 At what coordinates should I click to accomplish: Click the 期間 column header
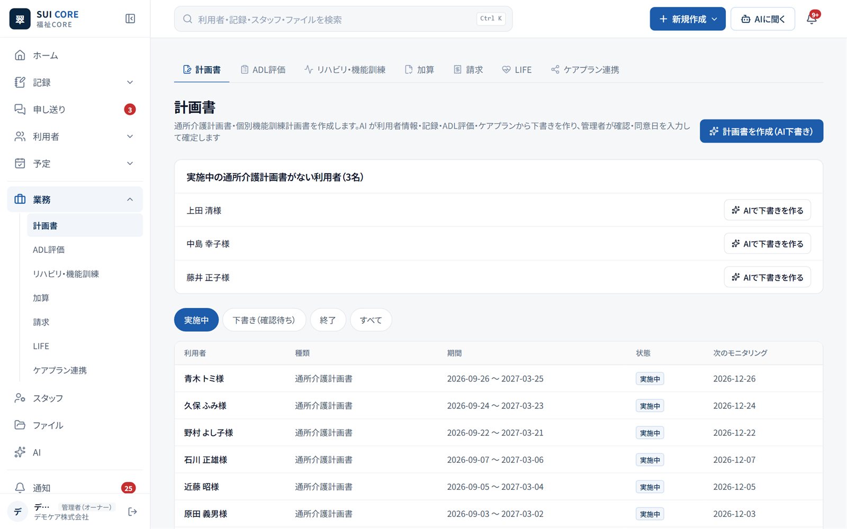[454, 353]
